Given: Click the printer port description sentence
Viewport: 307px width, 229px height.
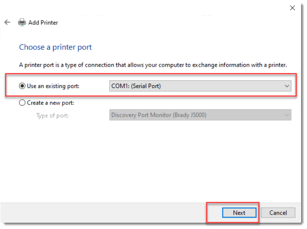Looking at the screenshot, I should pyautogui.click(x=153, y=65).
